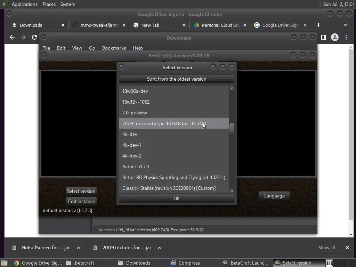Switch to New Tab in Chrome
Image resolution: width=356 pixels, height=267 pixels.
coord(159,25)
